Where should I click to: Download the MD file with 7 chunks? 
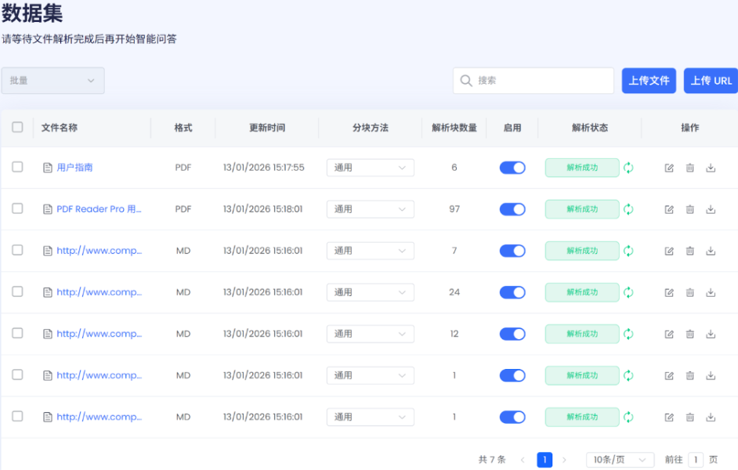pos(711,251)
